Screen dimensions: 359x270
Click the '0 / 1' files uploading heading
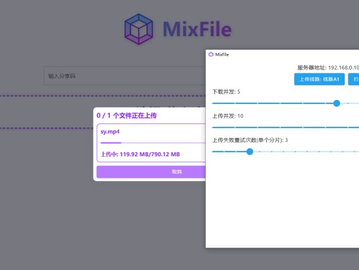pyautogui.click(x=127, y=115)
